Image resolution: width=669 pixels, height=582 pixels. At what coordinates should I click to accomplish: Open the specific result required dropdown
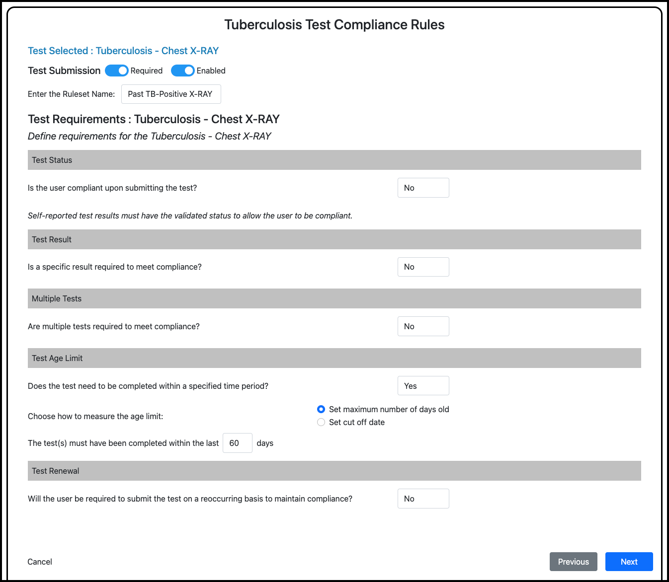click(x=423, y=267)
